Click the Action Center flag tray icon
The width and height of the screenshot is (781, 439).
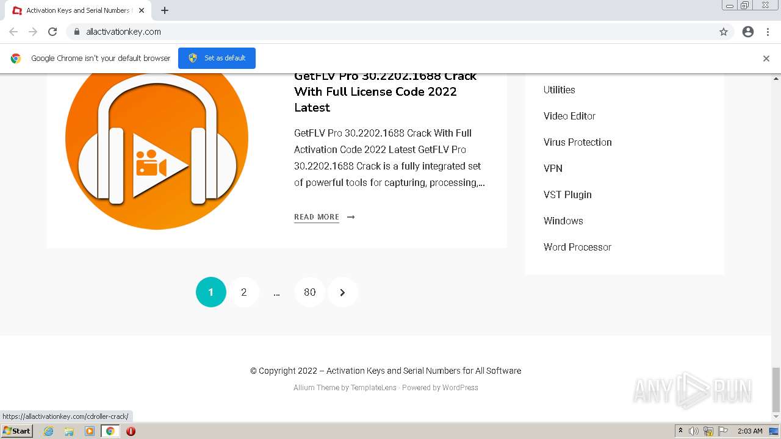click(723, 431)
